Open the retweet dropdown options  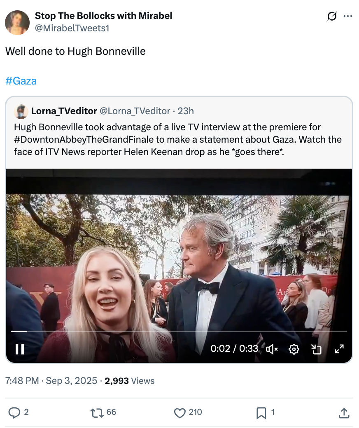pyautogui.click(x=98, y=412)
